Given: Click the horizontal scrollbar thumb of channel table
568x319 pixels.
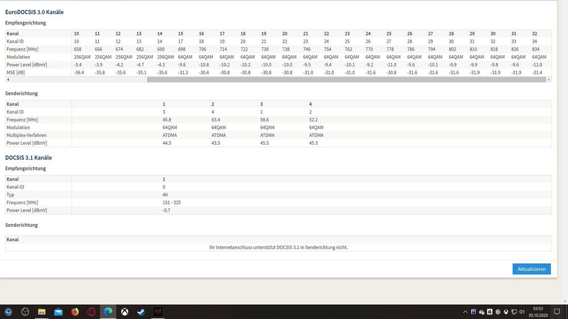Looking at the screenshot, I should click(346, 79).
